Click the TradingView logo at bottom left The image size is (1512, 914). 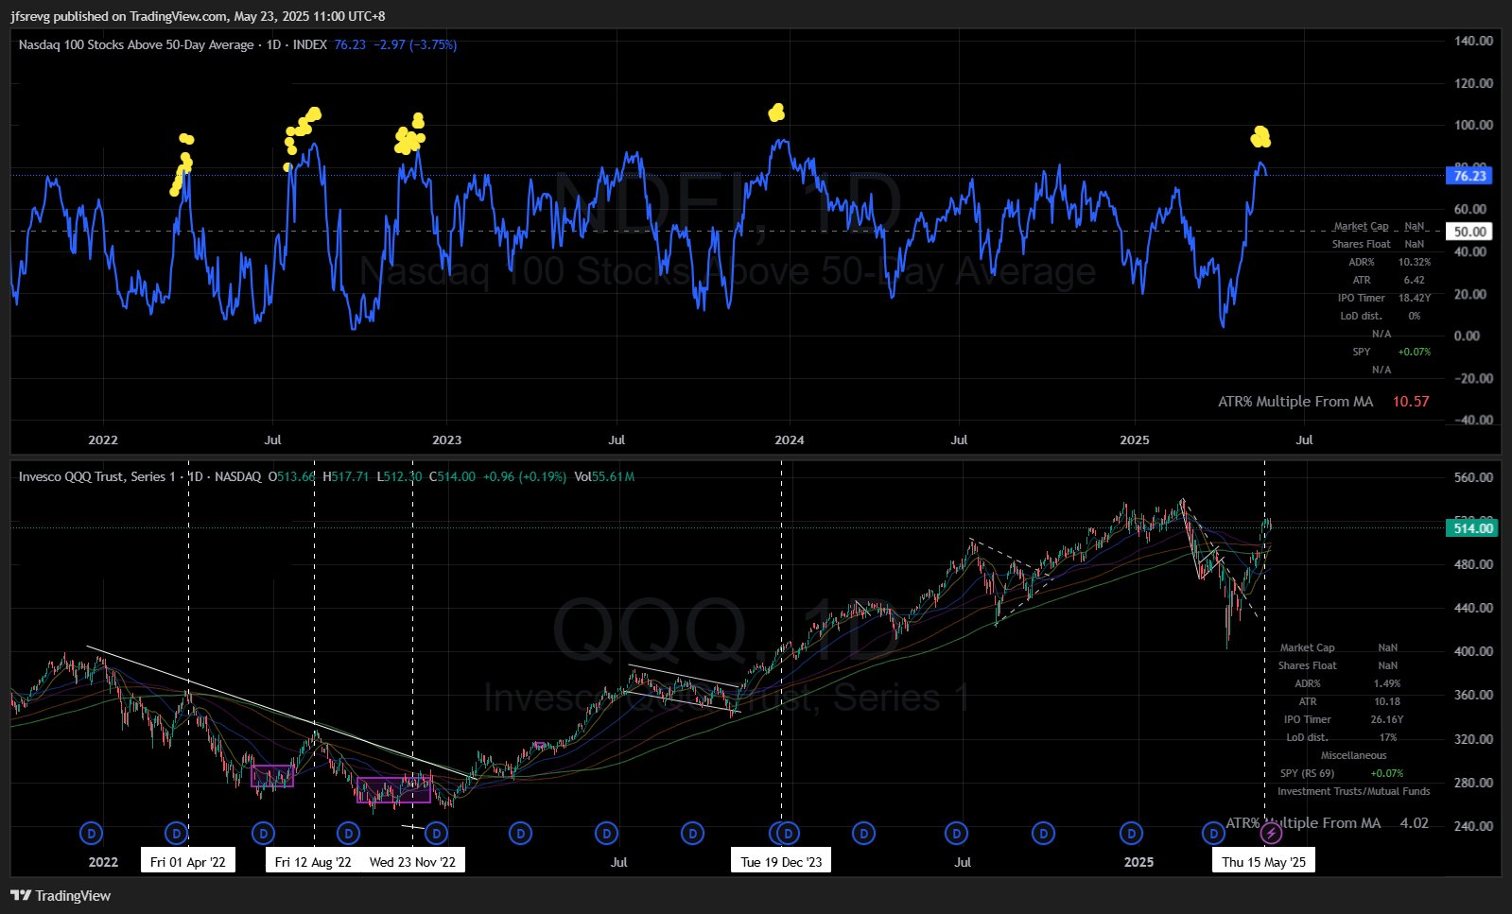pyautogui.click(x=61, y=895)
